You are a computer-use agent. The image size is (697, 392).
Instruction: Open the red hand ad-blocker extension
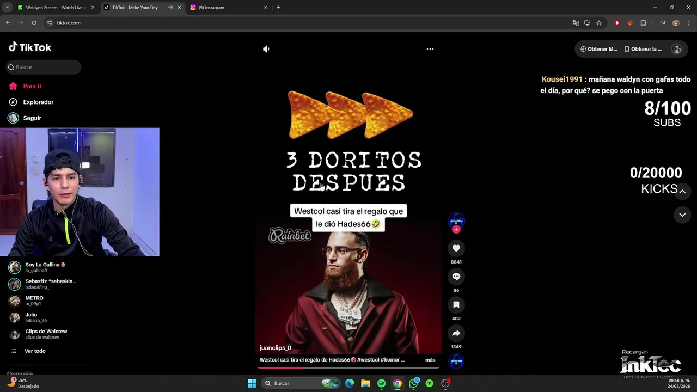click(x=617, y=23)
